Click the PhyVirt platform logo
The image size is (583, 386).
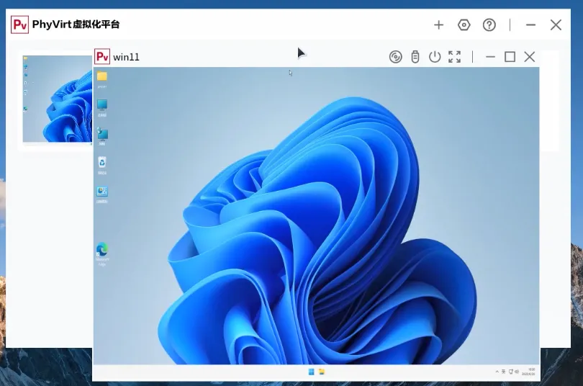coord(19,24)
